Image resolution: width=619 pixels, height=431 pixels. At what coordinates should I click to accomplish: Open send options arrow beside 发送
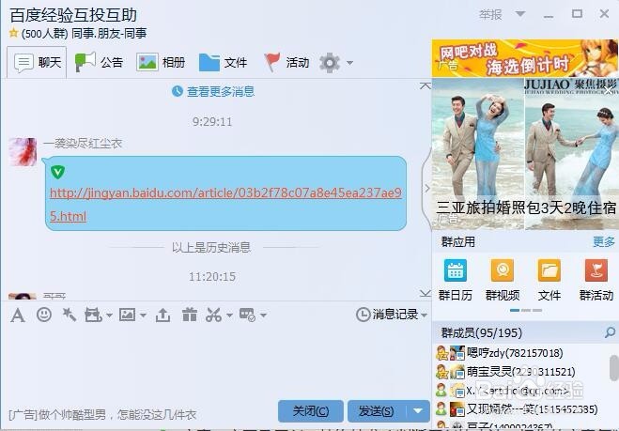coord(418,411)
